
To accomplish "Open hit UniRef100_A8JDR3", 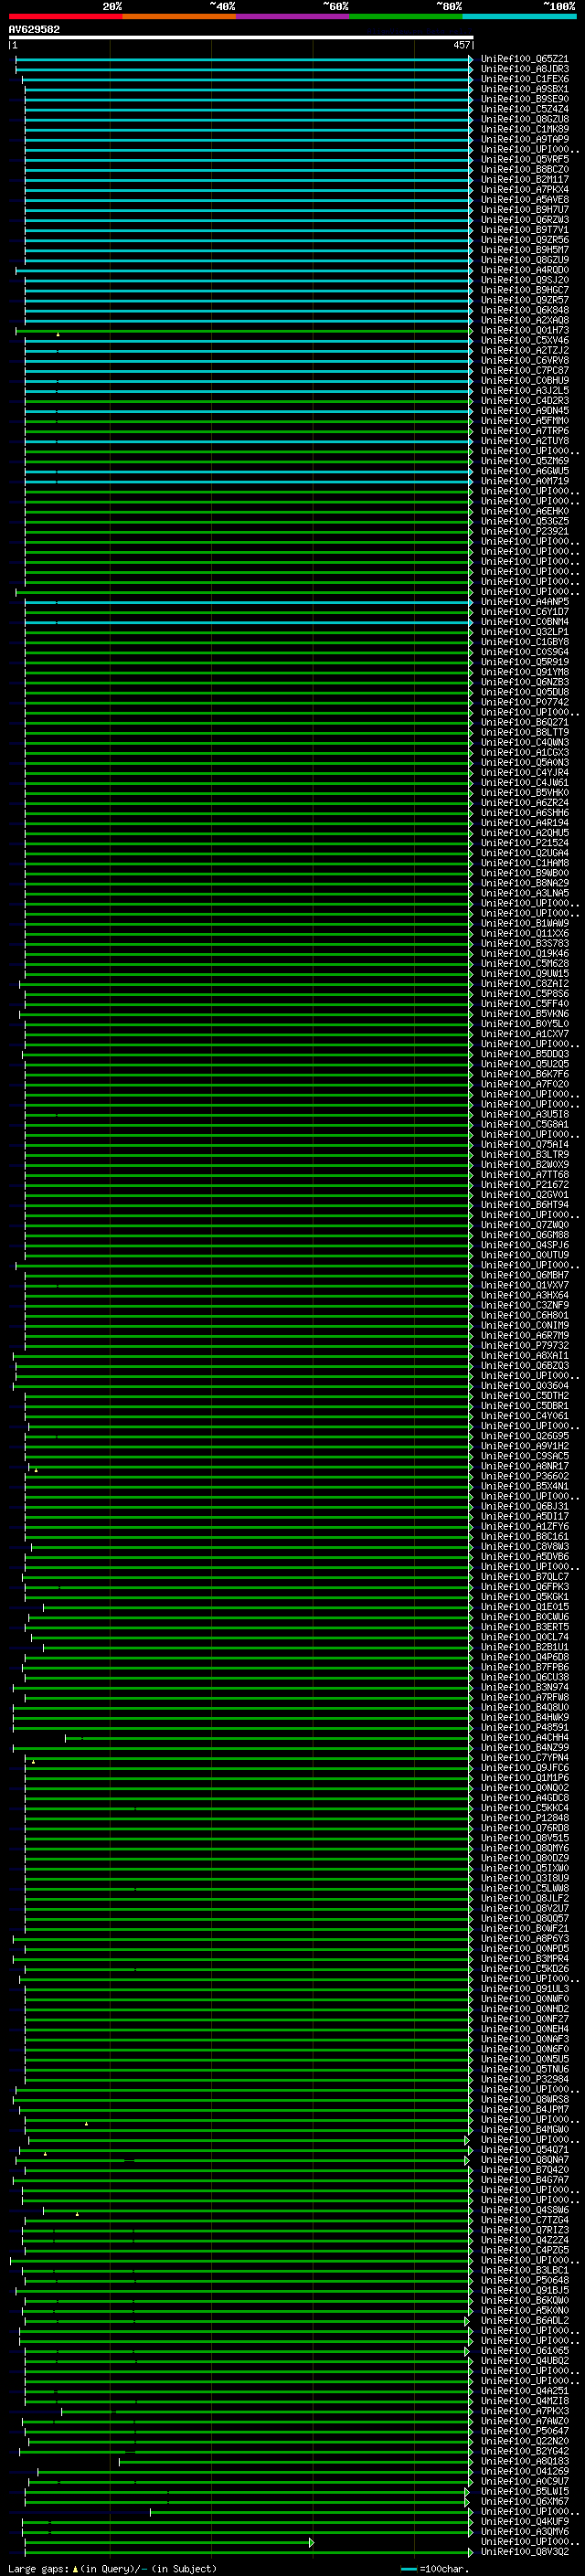I will [x=524, y=69].
